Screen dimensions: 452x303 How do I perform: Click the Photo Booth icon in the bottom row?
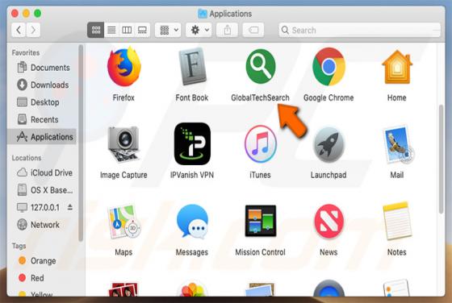[123, 289]
